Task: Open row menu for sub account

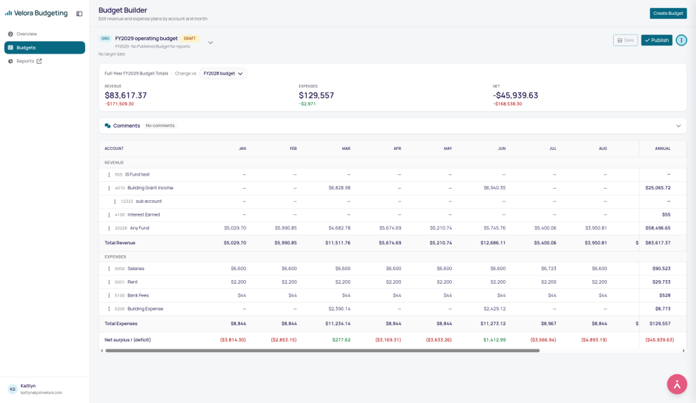Action: tap(115, 201)
